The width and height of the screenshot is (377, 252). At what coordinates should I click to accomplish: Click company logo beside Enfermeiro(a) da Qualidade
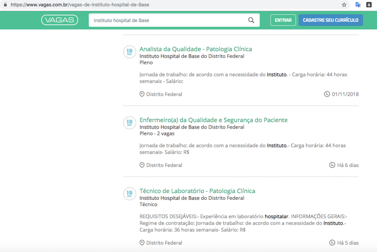tap(129, 123)
